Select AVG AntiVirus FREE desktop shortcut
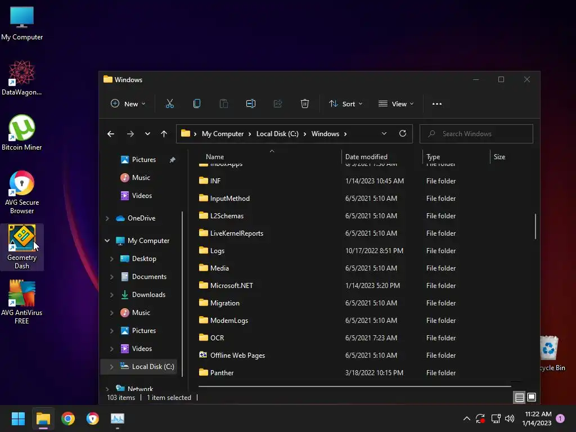The height and width of the screenshot is (432, 576). [x=22, y=302]
